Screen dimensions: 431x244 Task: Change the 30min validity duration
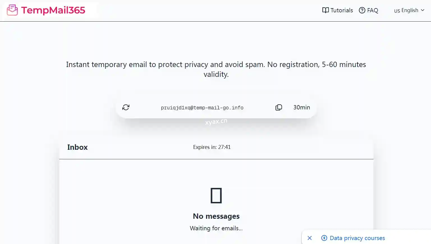coord(302,107)
